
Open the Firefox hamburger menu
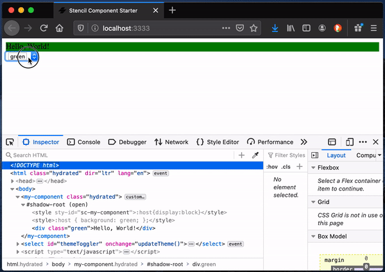tap(373, 28)
